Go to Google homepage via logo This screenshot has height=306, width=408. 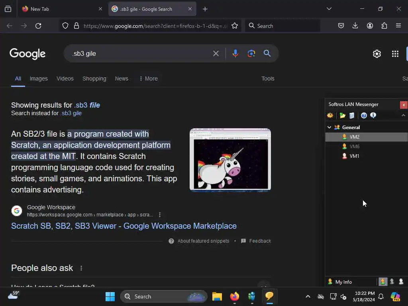tap(27, 54)
